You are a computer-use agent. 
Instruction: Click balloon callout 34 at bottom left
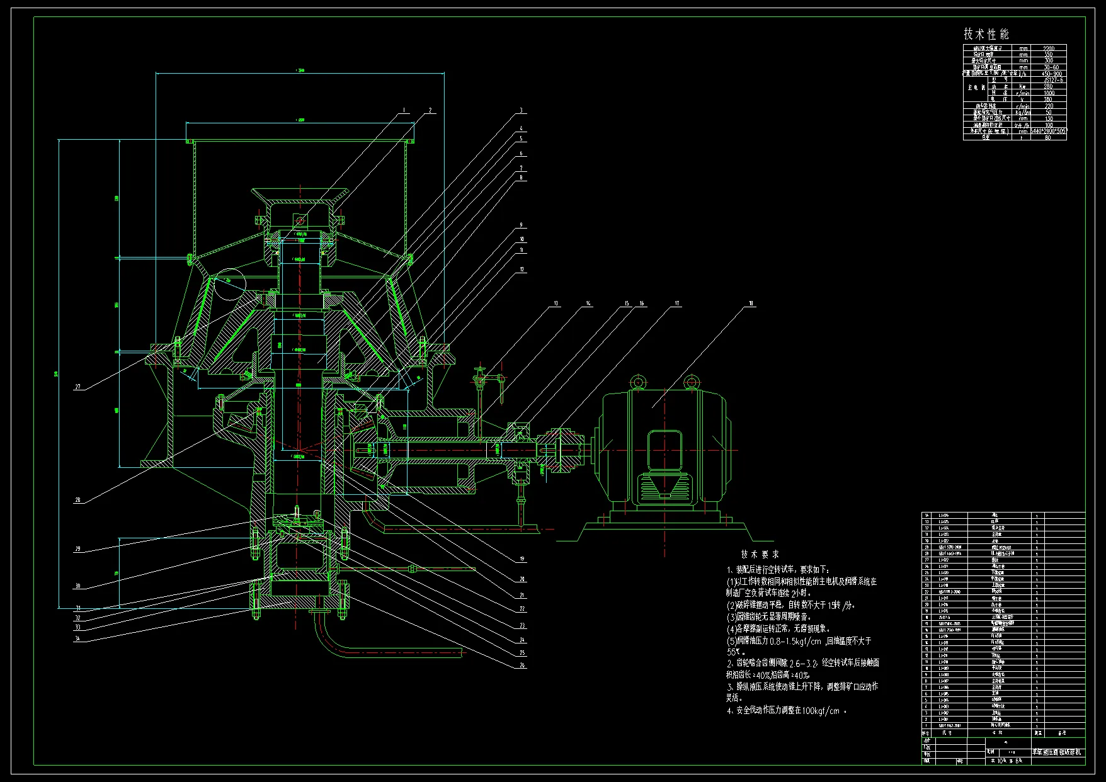(77, 639)
